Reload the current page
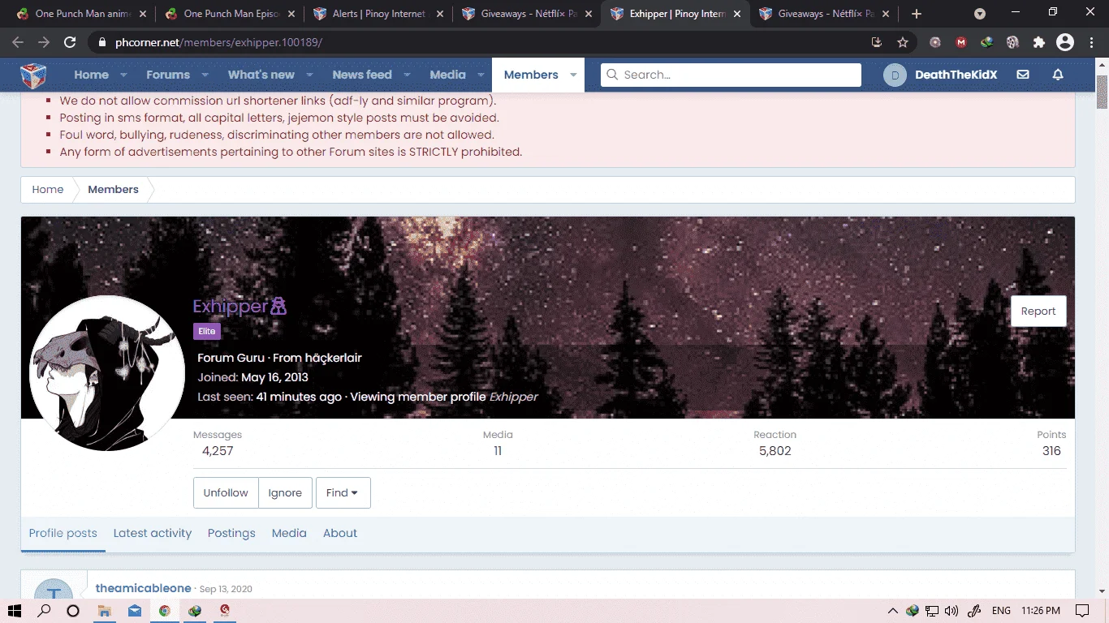Viewport: 1109px width, 623px height. coord(70,42)
